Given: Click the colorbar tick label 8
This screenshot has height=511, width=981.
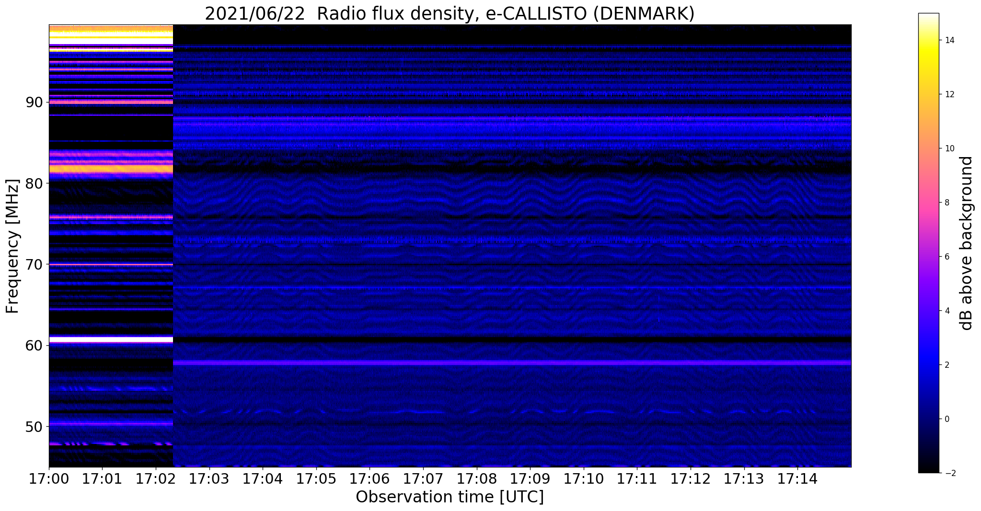Looking at the screenshot, I should click(946, 203).
